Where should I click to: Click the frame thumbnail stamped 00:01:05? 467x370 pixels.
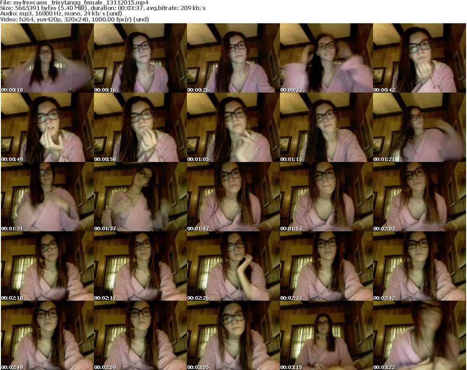click(x=233, y=127)
